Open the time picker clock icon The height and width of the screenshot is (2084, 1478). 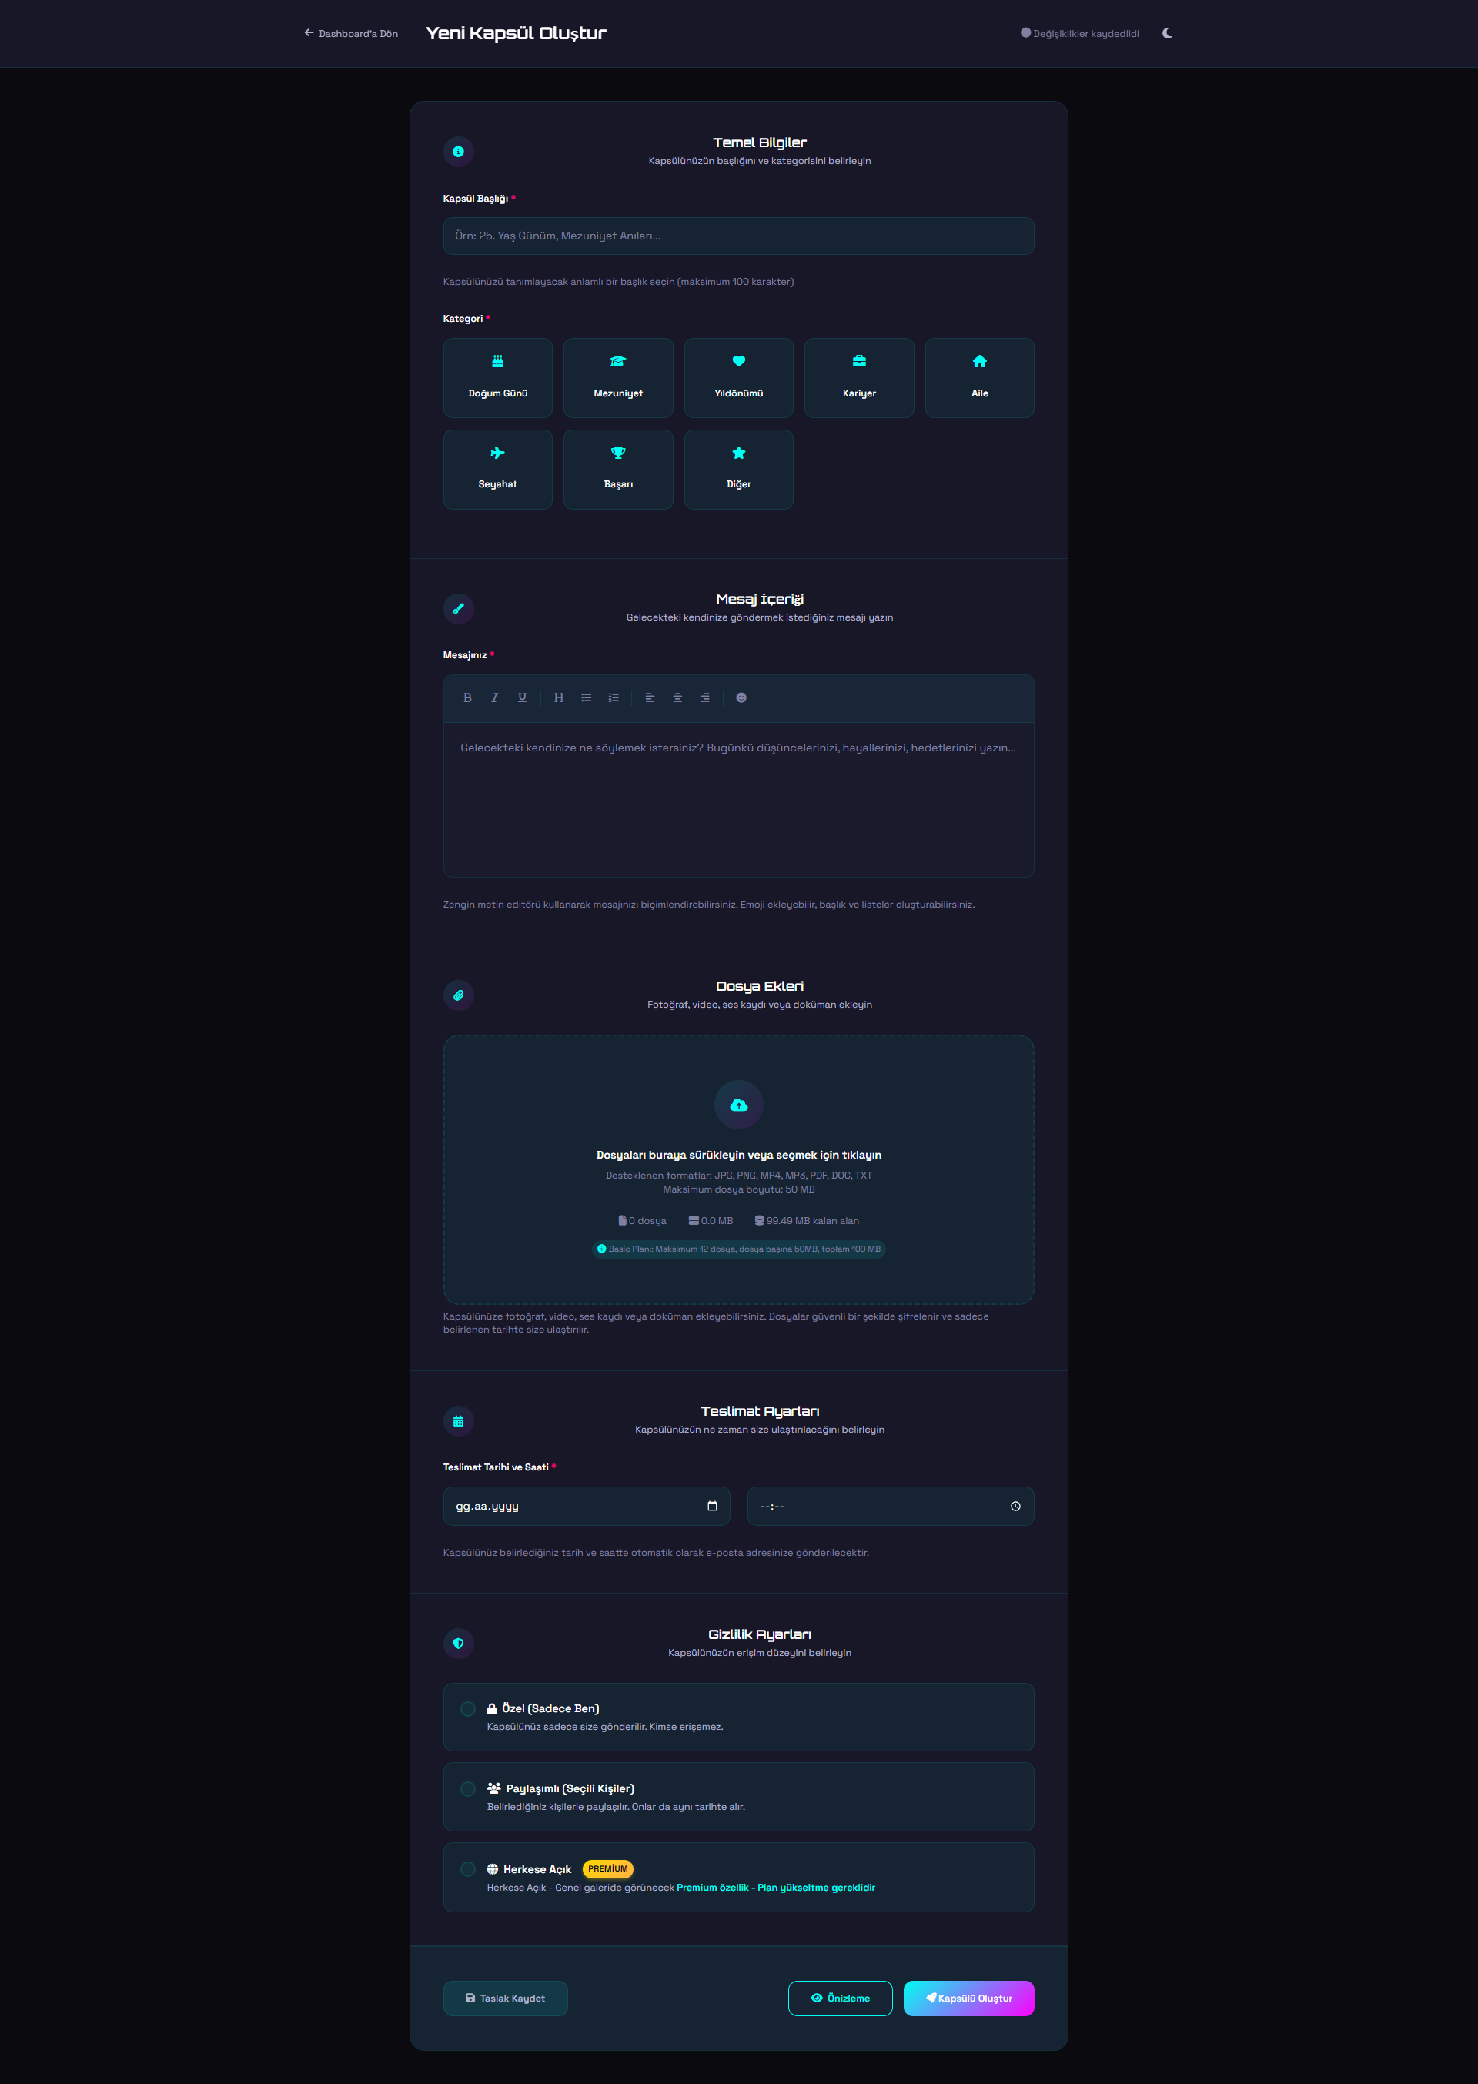[x=1015, y=1506]
